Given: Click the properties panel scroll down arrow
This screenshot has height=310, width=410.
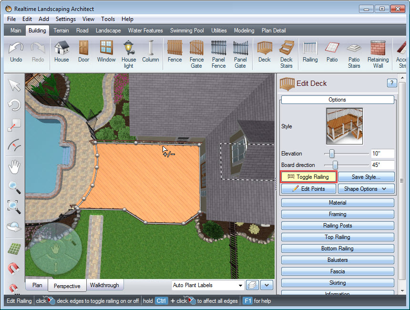Looking at the screenshot, I should (402, 290).
